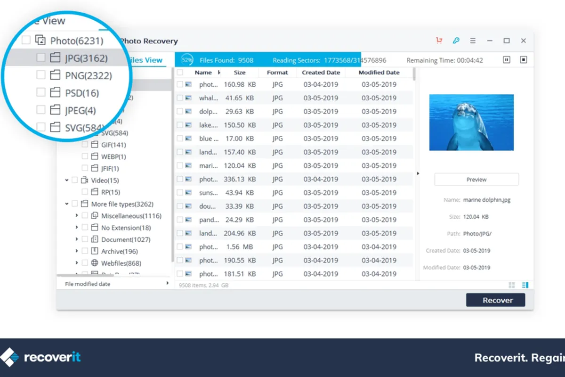Click the GIF(141) folder icon

(95, 145)
